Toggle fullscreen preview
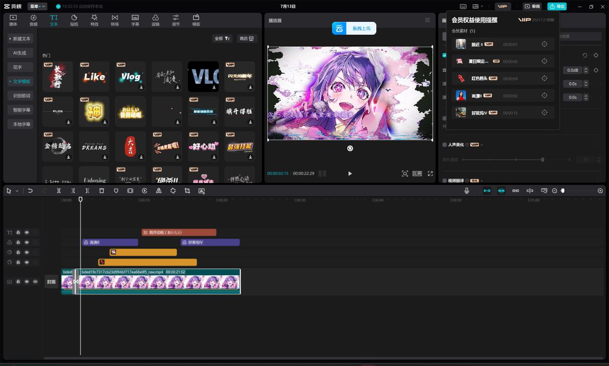 click(x=430, y=173)
